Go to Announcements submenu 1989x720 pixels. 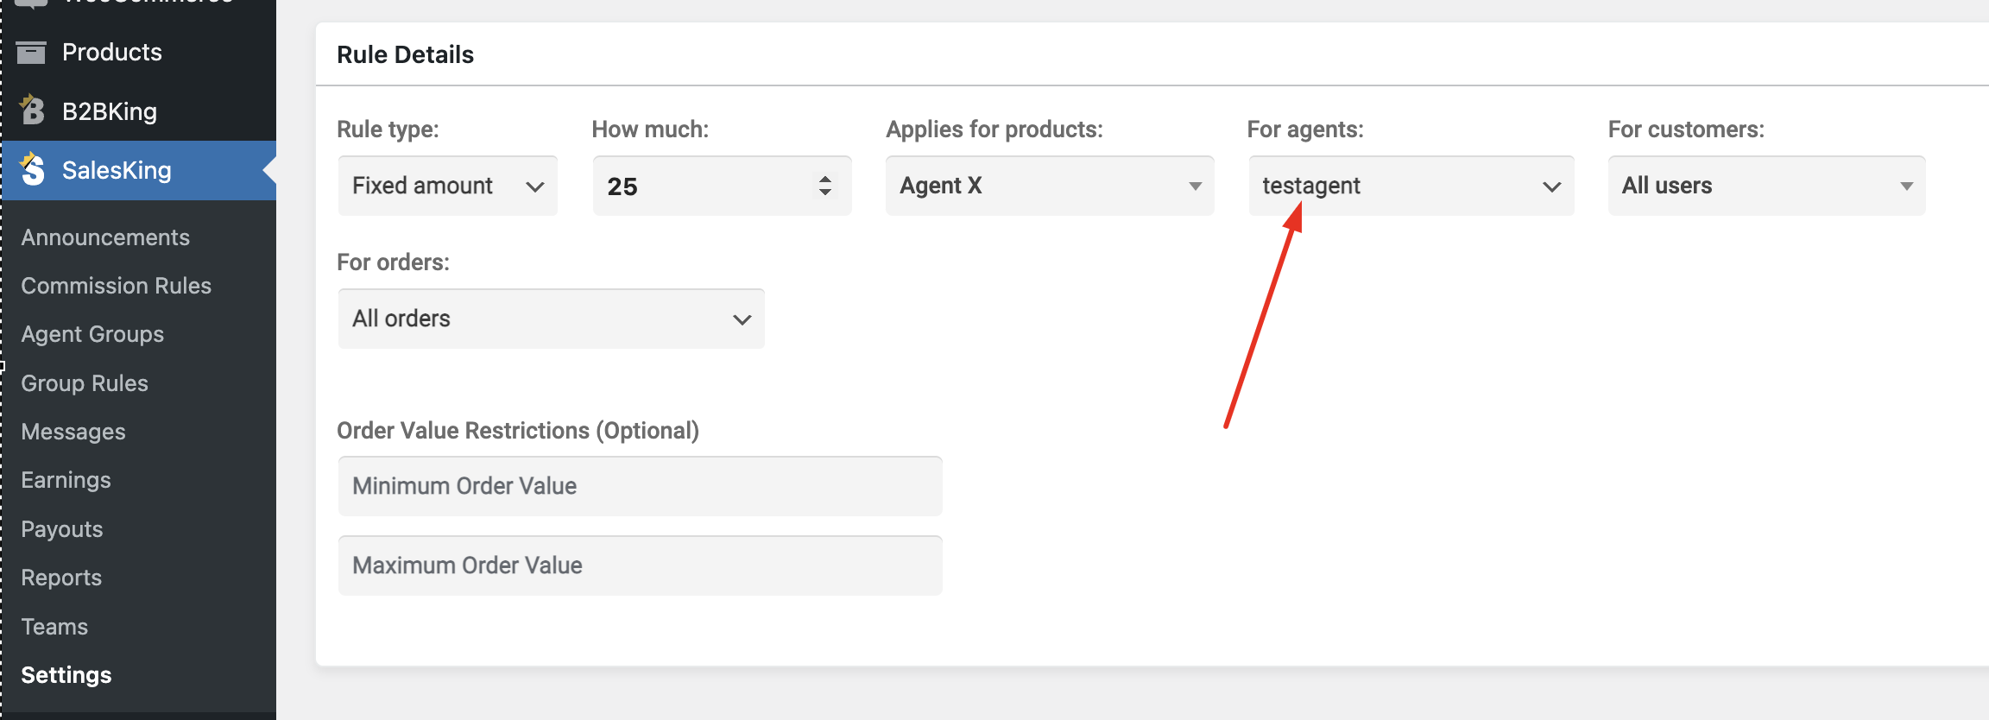coord(105,237)
